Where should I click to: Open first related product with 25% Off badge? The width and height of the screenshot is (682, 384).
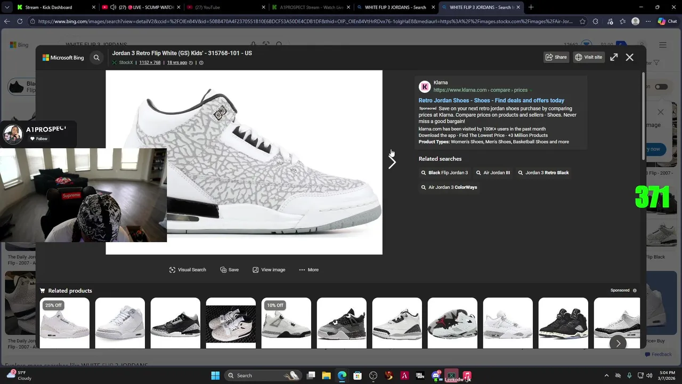click(x=64, y=323)
